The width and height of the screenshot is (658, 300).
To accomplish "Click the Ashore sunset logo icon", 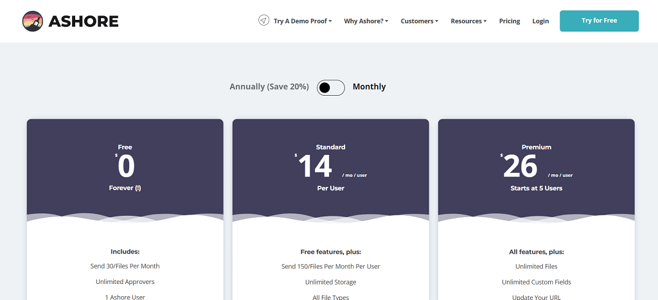I will [x=33, y=21].
